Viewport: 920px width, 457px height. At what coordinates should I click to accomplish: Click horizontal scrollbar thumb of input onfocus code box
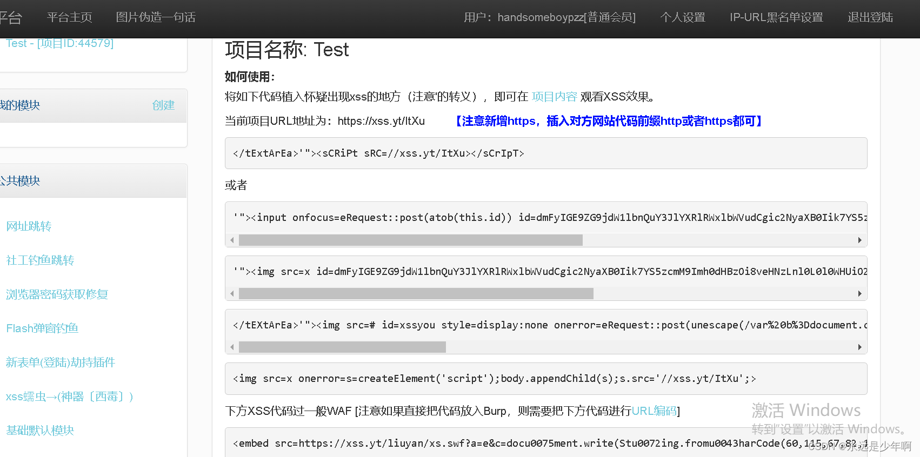(411, 240)
